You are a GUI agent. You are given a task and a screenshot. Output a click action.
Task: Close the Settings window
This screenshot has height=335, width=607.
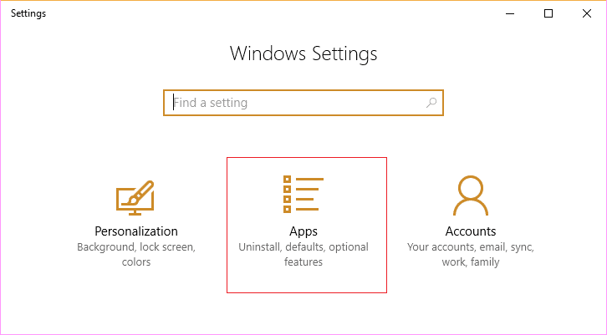[587, 13]
